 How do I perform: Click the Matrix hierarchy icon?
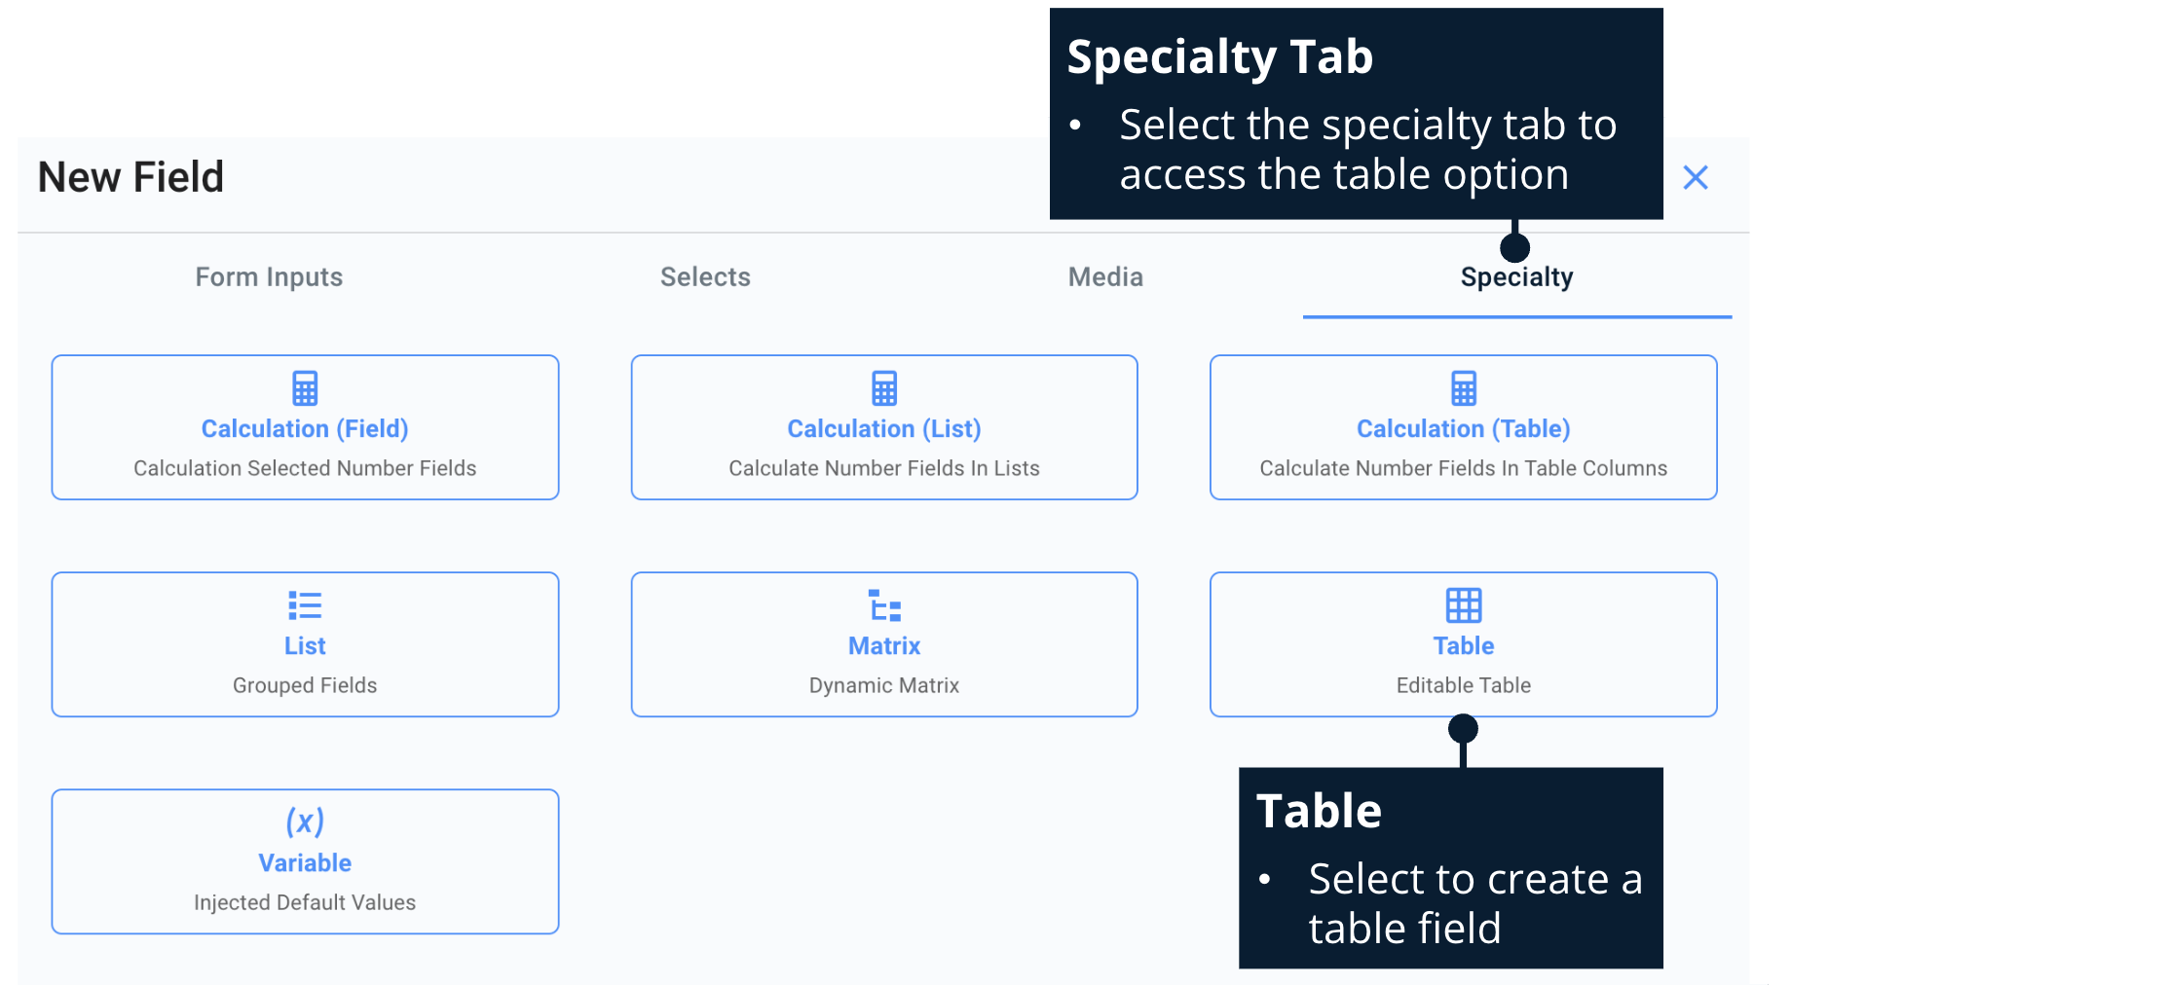point(884,605)
